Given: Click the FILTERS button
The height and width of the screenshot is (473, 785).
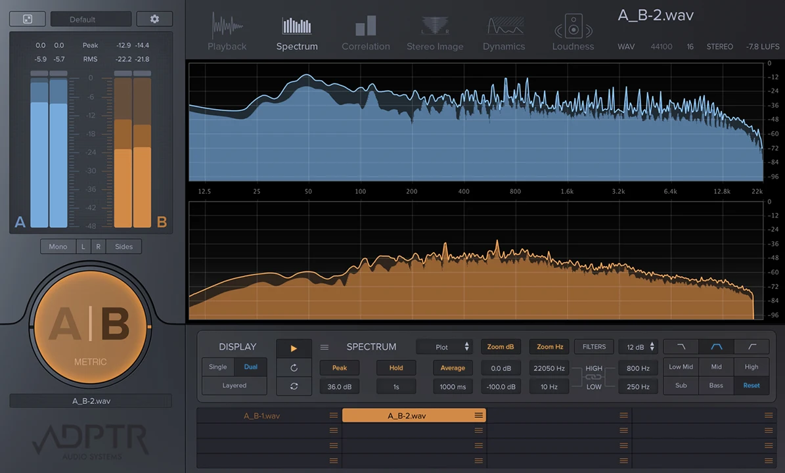Looking at the screenshot, I should pyautogui.click(x=594, y=347).
